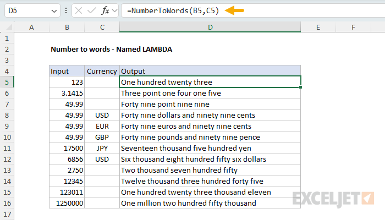Click the Input cell with 1250000
The image size is (385, 220).
(67, 203)
